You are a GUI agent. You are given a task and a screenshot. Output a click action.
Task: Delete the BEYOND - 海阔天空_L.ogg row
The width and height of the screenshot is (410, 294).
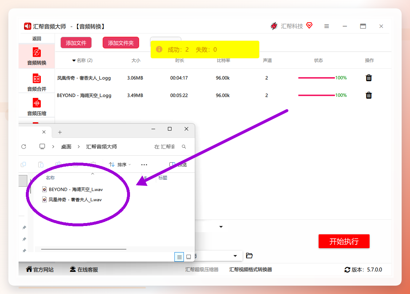[369, 95]
